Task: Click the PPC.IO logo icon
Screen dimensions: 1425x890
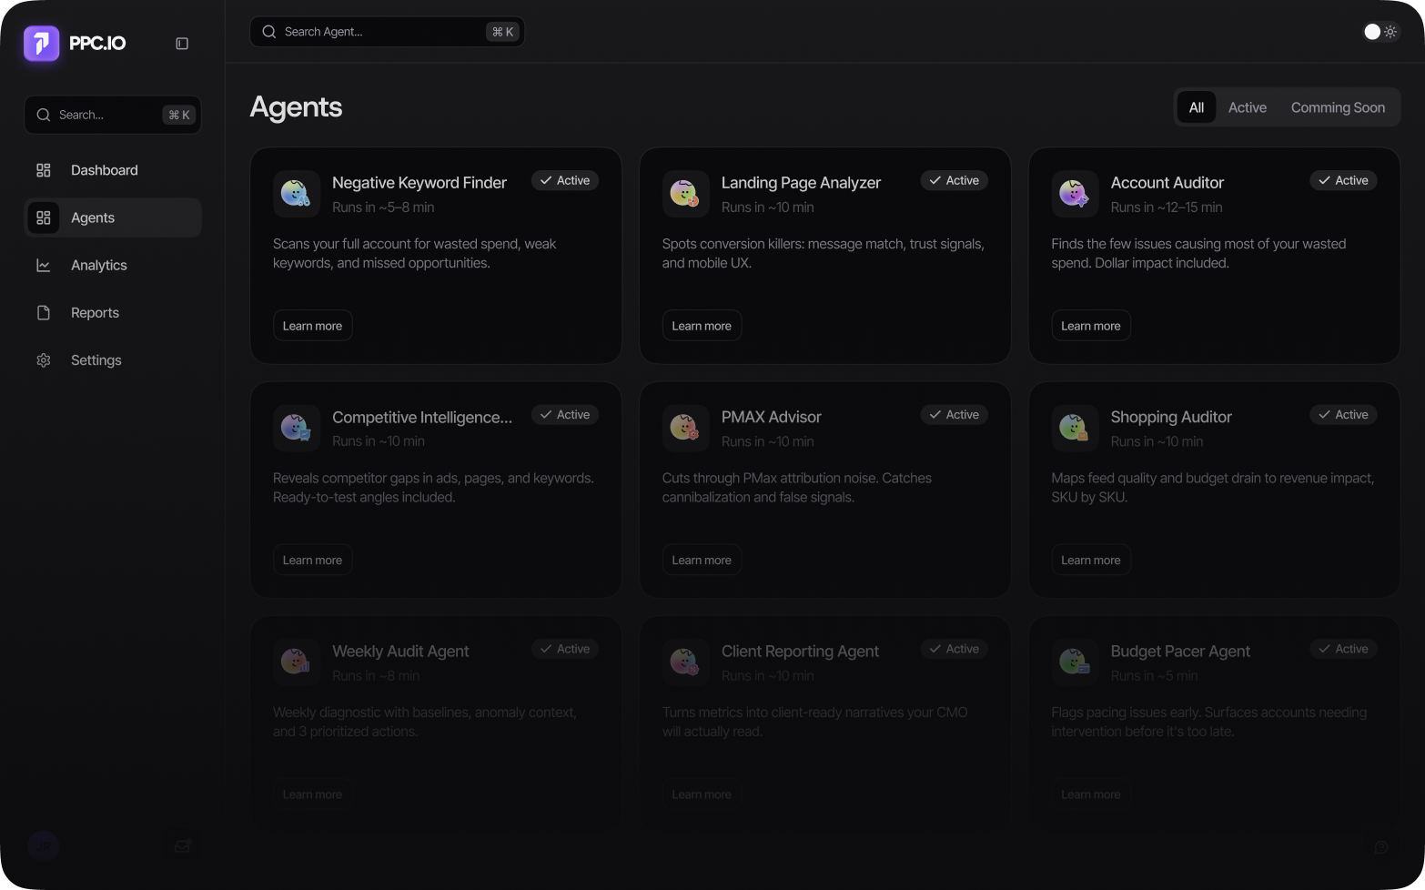Action: 42,43
